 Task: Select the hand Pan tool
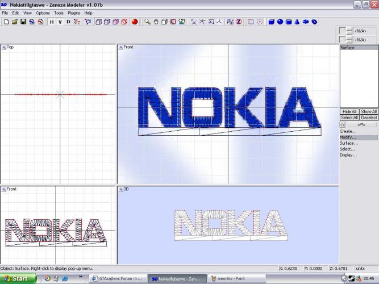click(x=156, y=22)
